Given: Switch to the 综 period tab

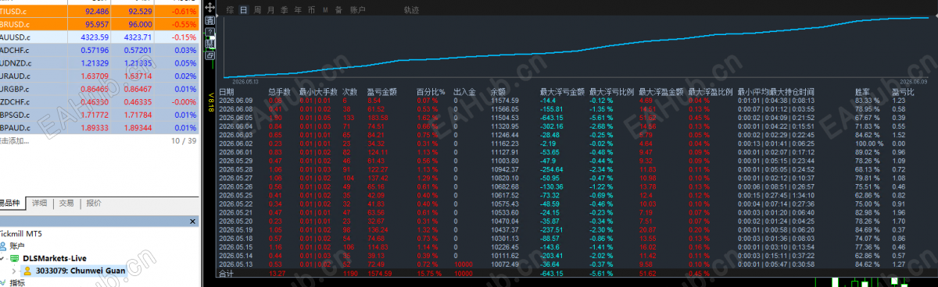Looking at the screenshot, I should point(230,10).
